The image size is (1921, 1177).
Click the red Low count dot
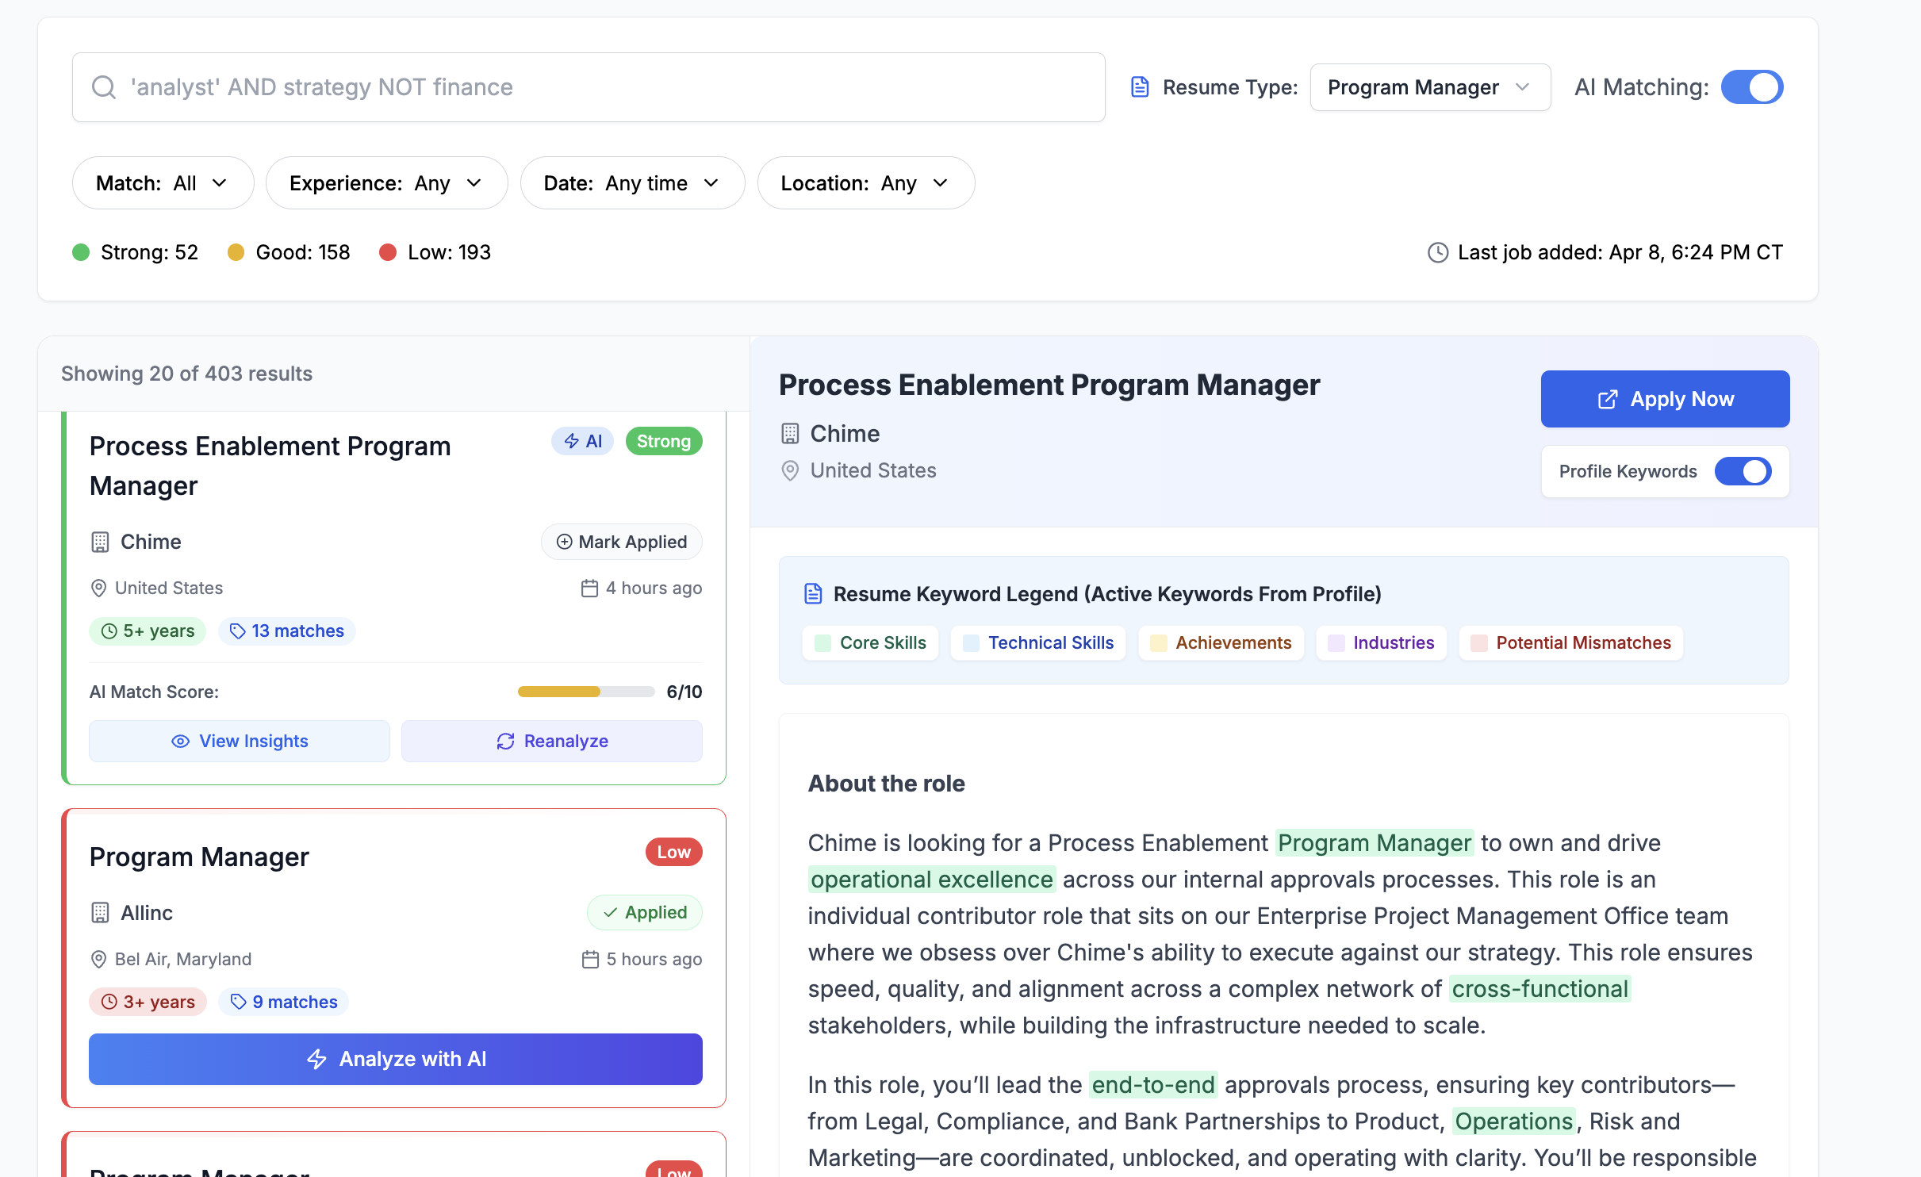[x=388, y=252]
